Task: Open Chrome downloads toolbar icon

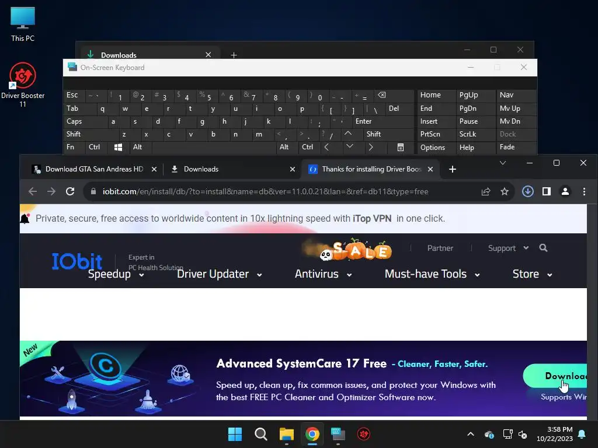Action: [x=528, y=191]
